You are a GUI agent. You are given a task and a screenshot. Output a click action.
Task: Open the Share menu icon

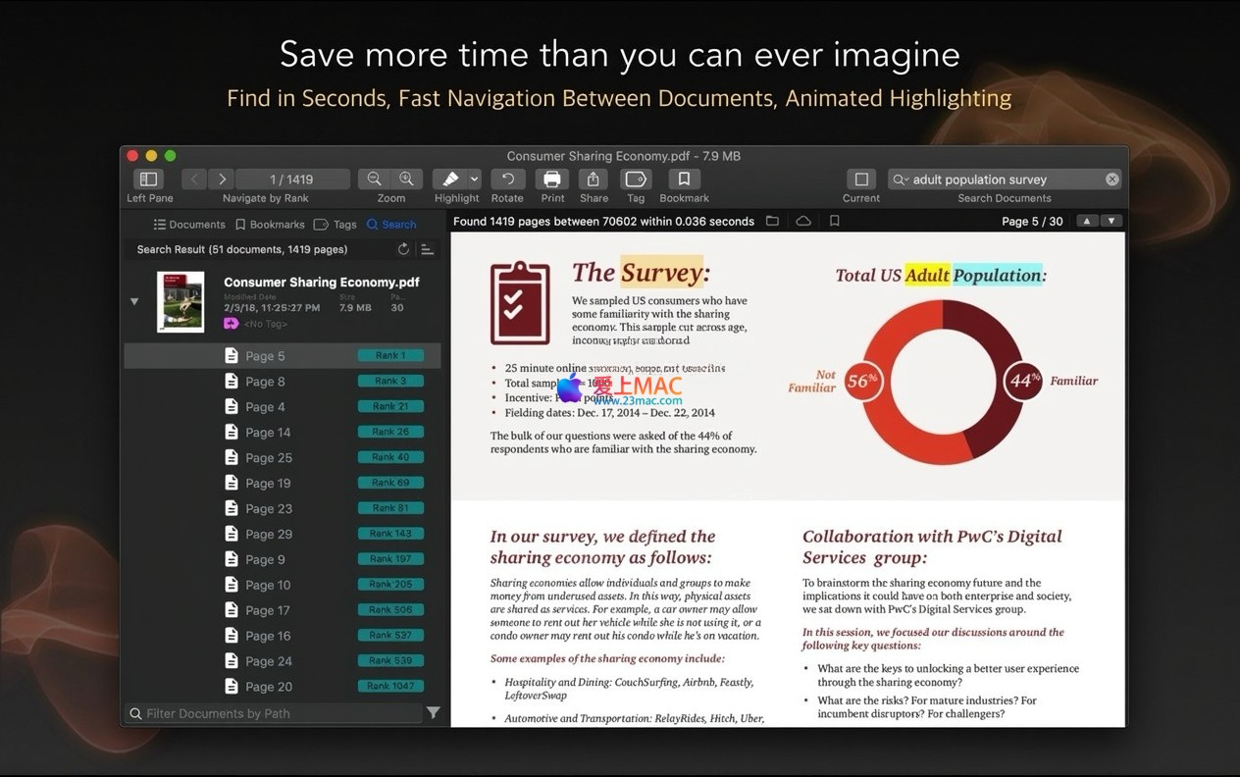[594, 180]
